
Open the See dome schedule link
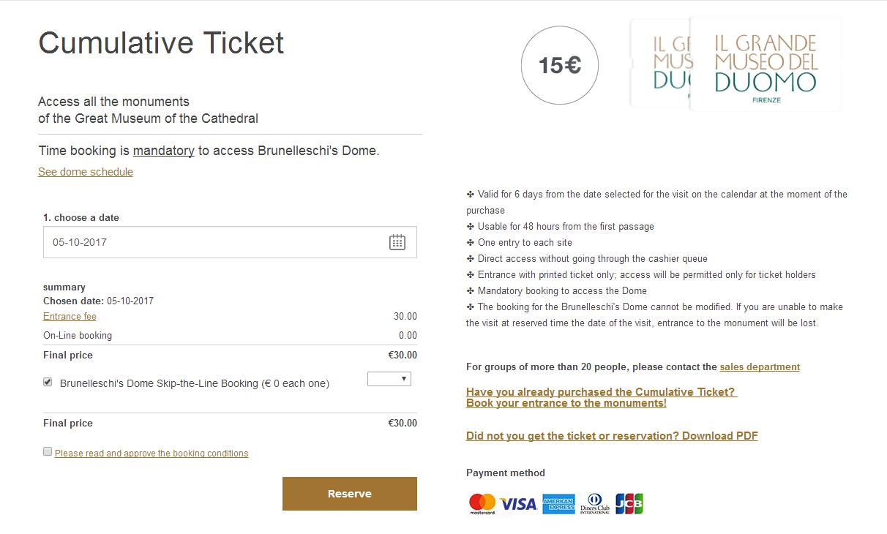click(x=86, y=172)
